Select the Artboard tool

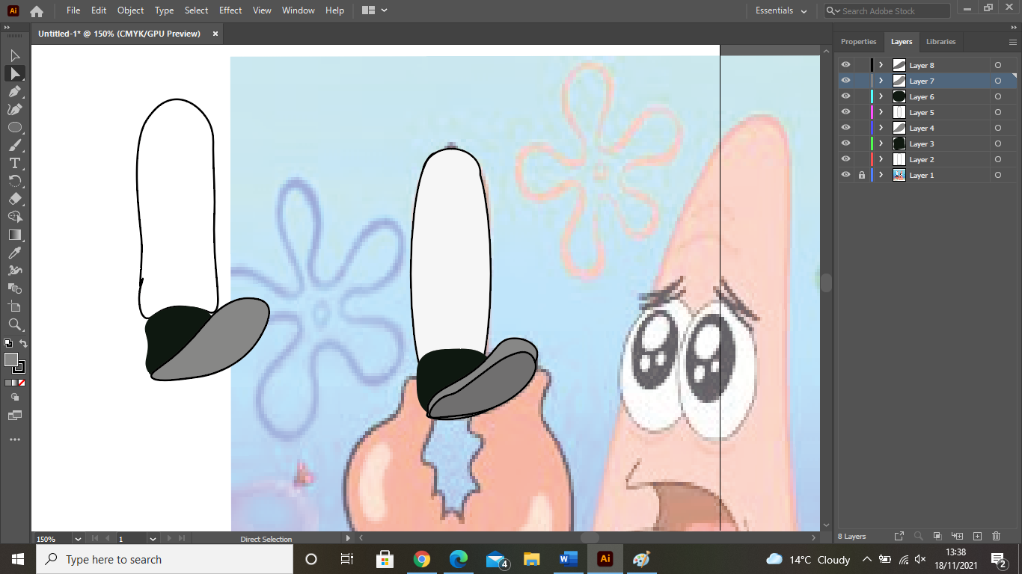click(15, 306)
